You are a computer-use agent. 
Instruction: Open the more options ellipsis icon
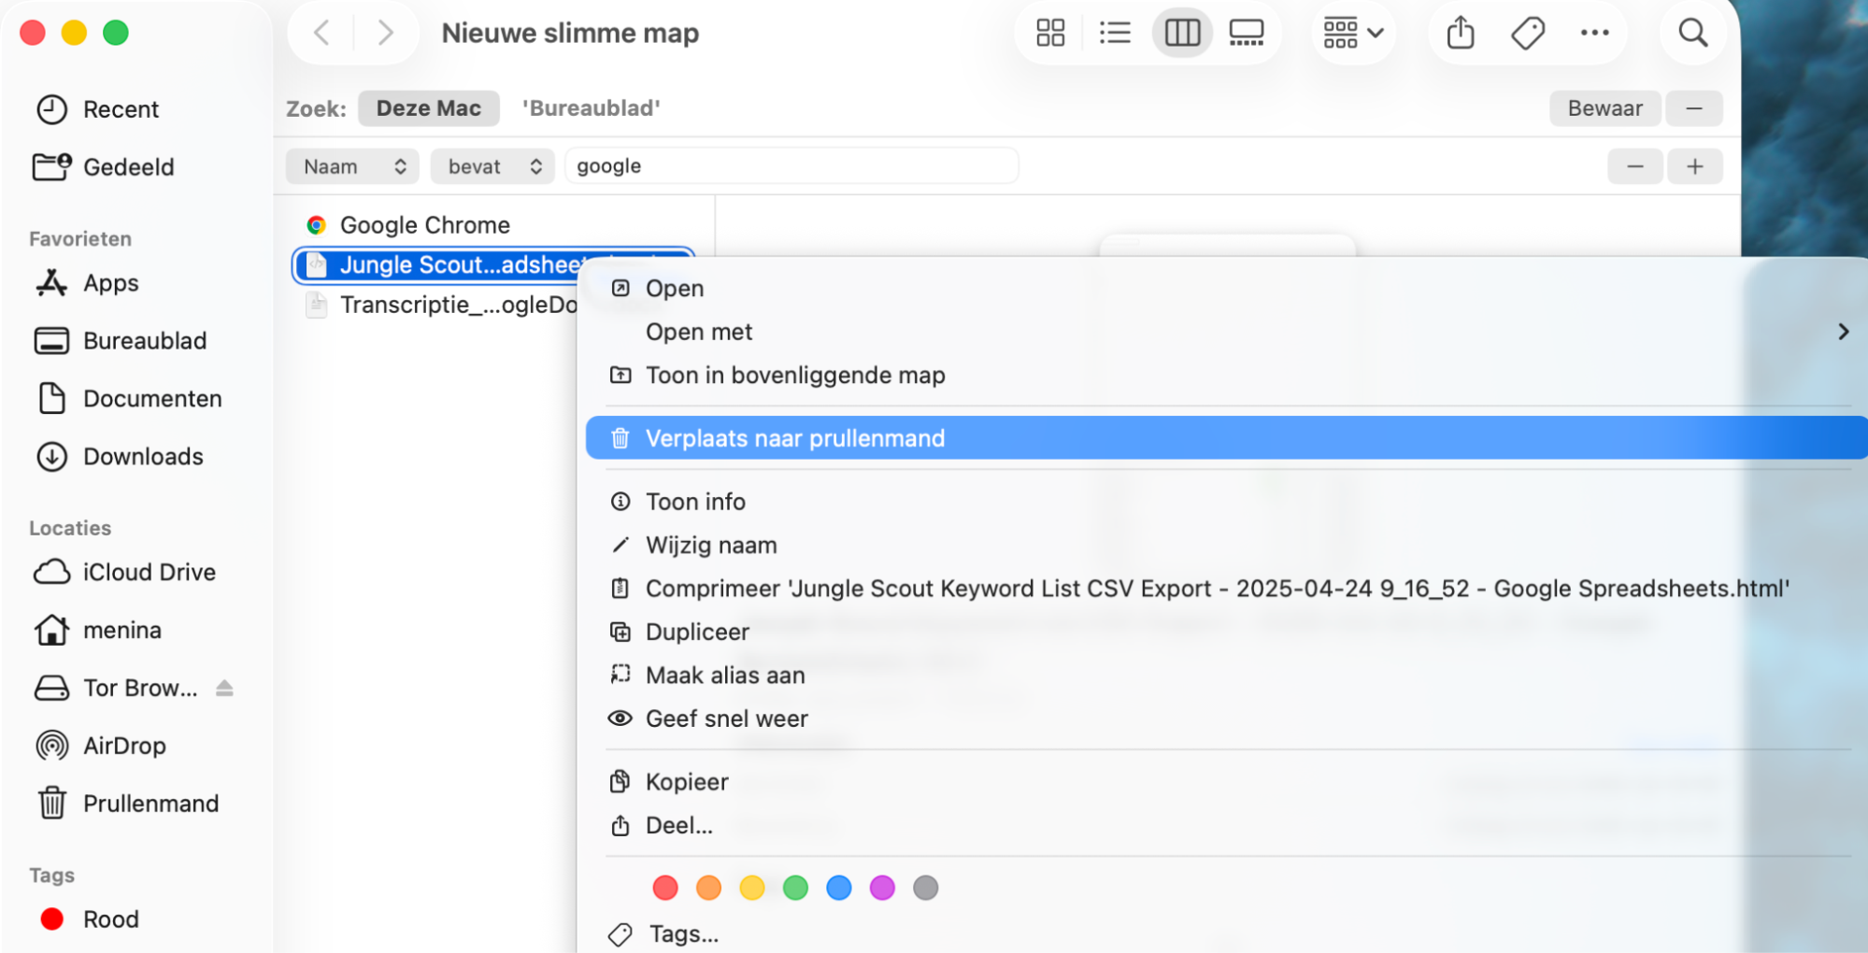(1594, 32)
